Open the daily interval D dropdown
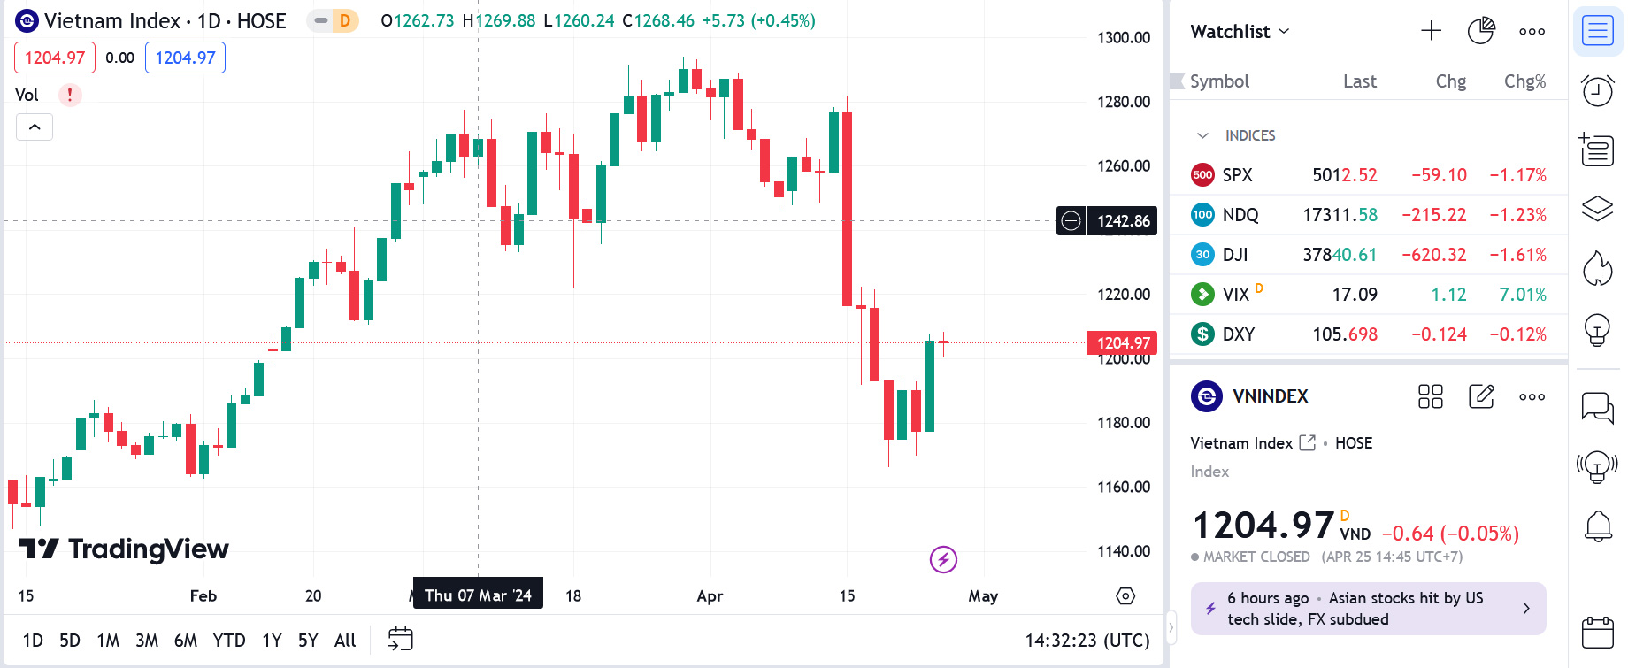 click(343, 20)
